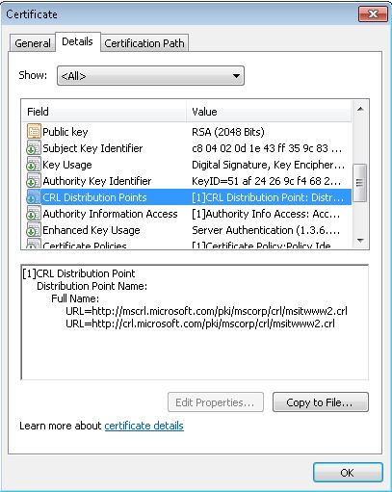
Task: Select the Authority Information Access icon
Action: coord(34,214)
